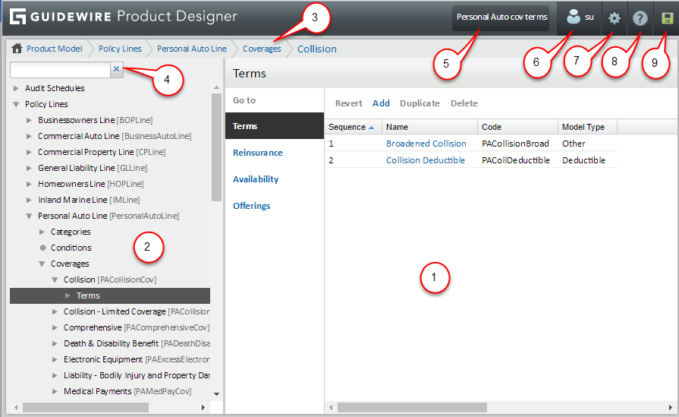
Task: Click the Conditions bullet node icon
Action: (x=42, y=248)
